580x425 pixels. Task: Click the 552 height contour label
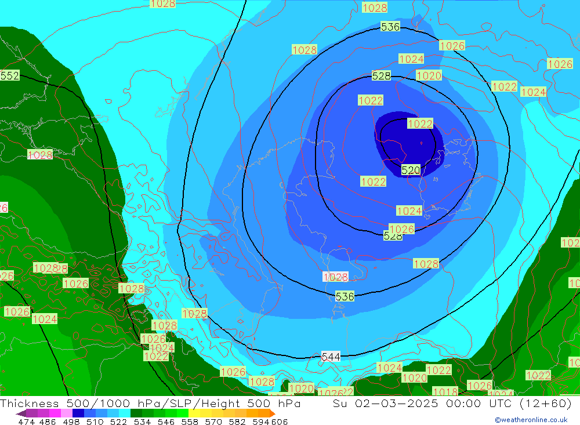pyautogui.click(x=9, y=75)
